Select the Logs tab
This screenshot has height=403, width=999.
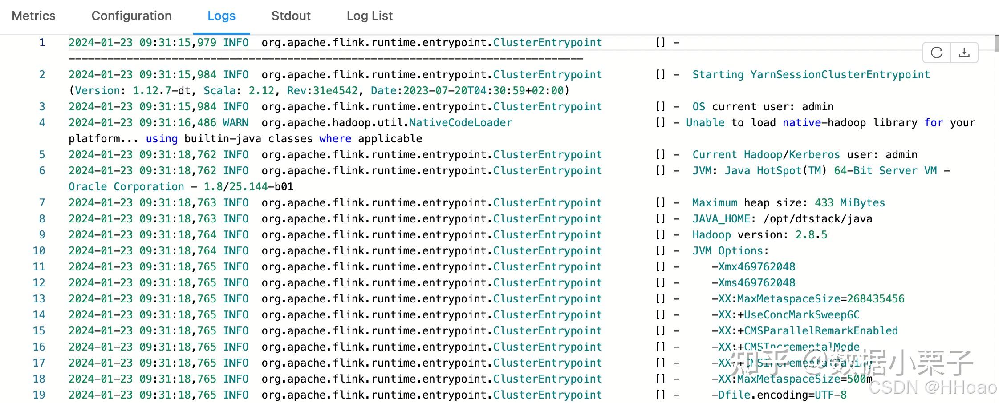pos(221,16)
